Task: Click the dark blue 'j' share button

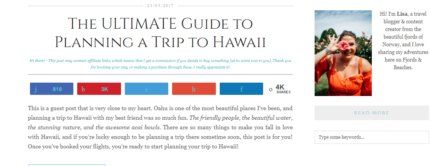Action: point(52,89)
